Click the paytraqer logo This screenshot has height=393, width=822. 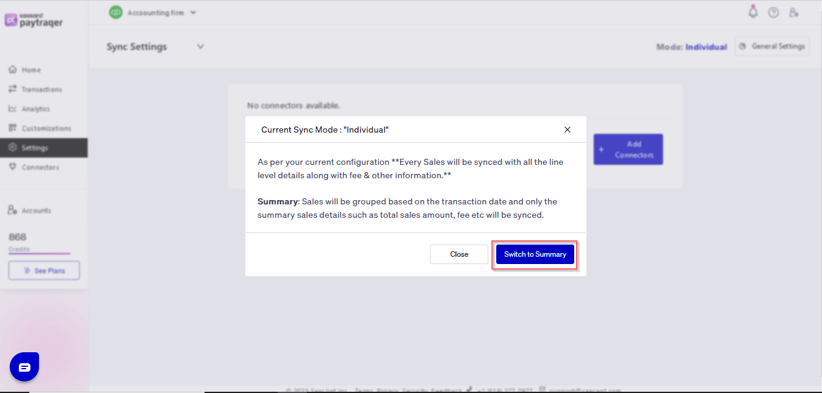click(x=34, y=20)
